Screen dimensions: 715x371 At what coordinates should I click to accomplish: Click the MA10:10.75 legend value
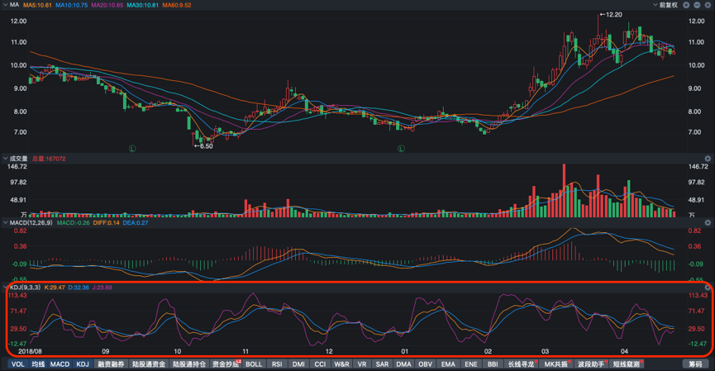(x=72, y=5)
